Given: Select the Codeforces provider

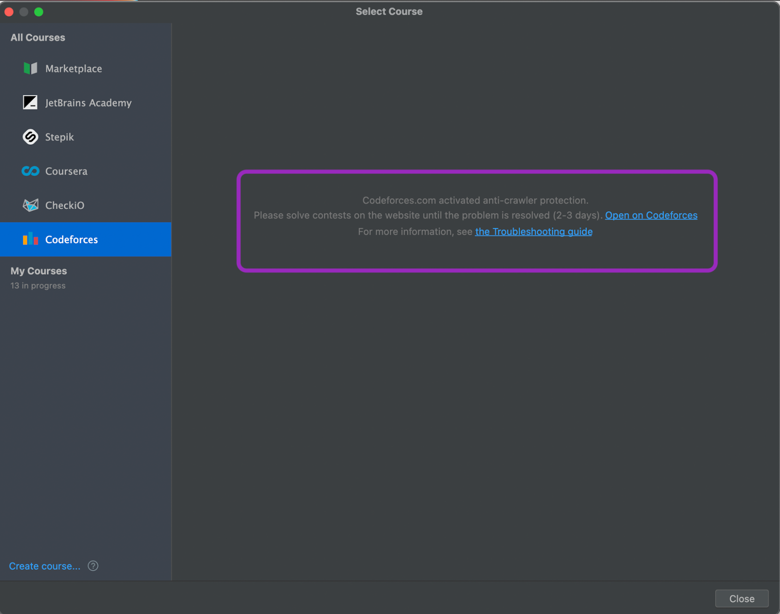Looking at the screenshot, I should pyautogui.click(x=86, y=240).
